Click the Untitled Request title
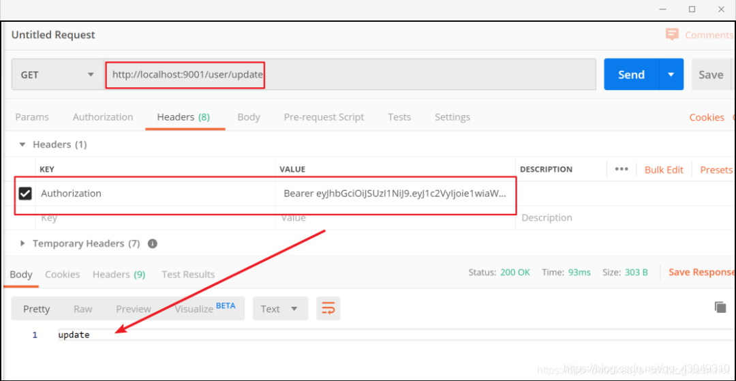736x381 pixels. pyautogui.click(x=53, y=35)
